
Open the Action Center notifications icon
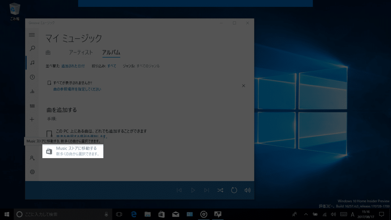pos(381,214)
